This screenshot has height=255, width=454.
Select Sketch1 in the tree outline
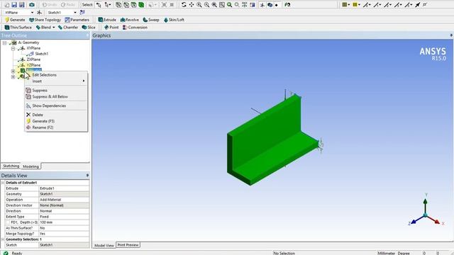coord(41,54)
